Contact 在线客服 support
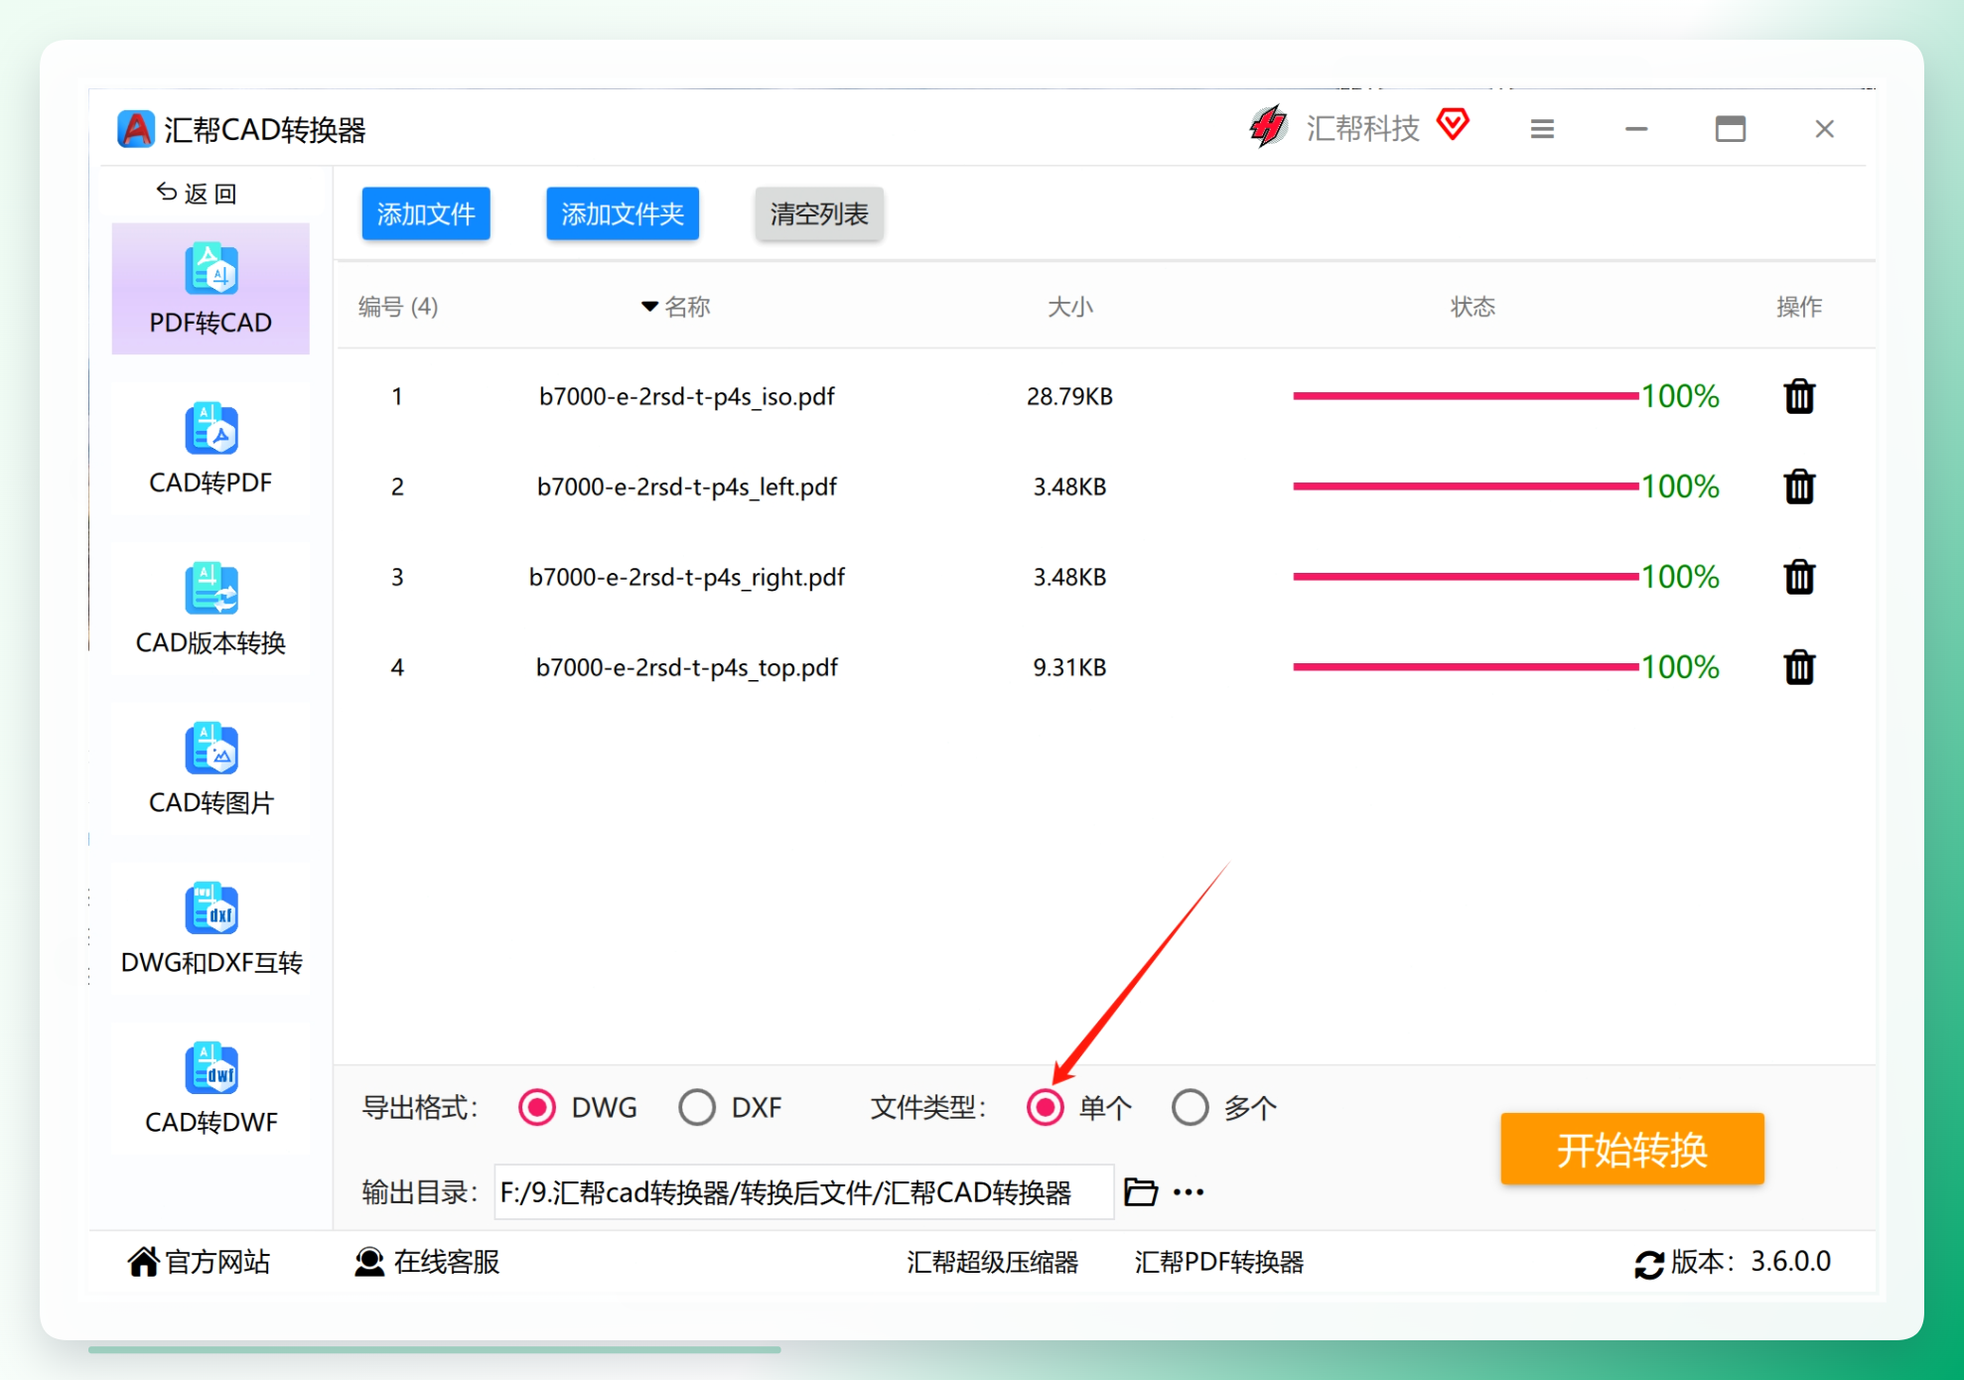Screen dimensions: 1964x1380 point(427,1262)
